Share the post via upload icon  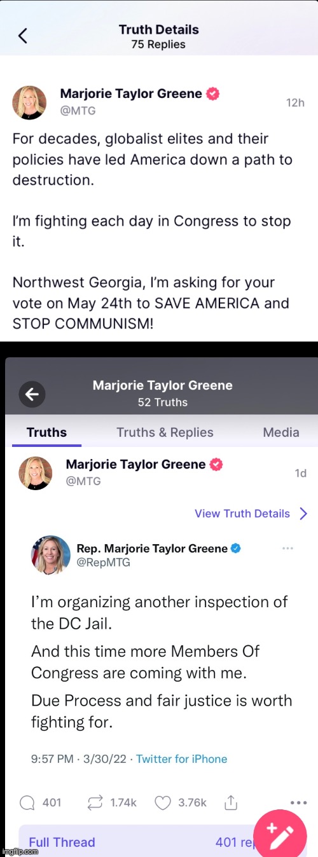pos(232,802)
